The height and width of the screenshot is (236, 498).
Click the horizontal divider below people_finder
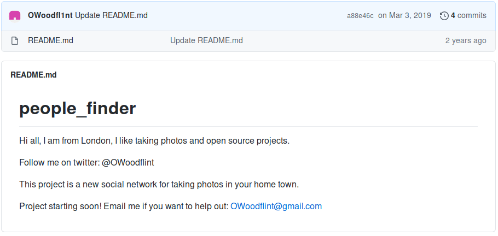[248, 126]
